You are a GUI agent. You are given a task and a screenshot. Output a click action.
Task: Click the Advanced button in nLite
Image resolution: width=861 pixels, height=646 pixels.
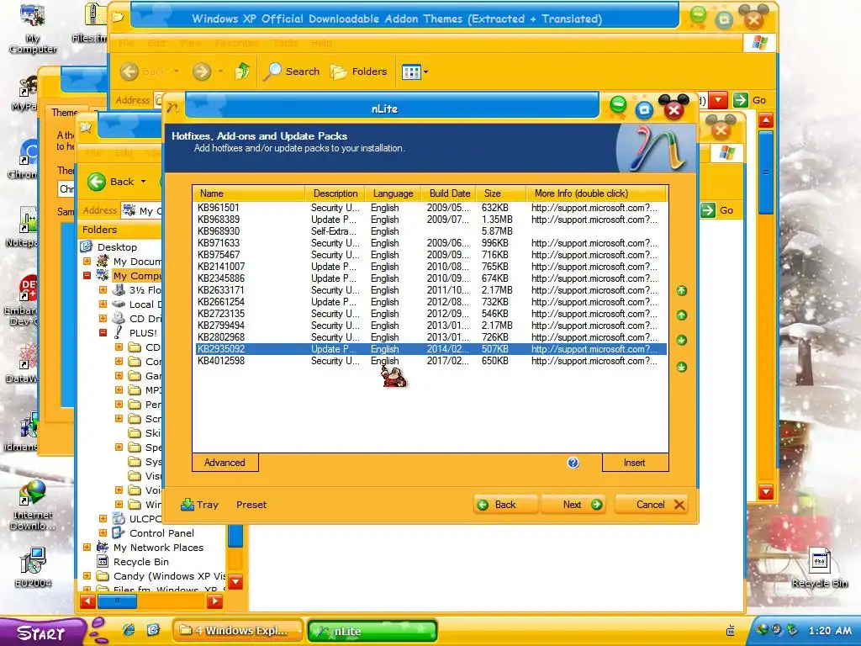tap(224, 463)
